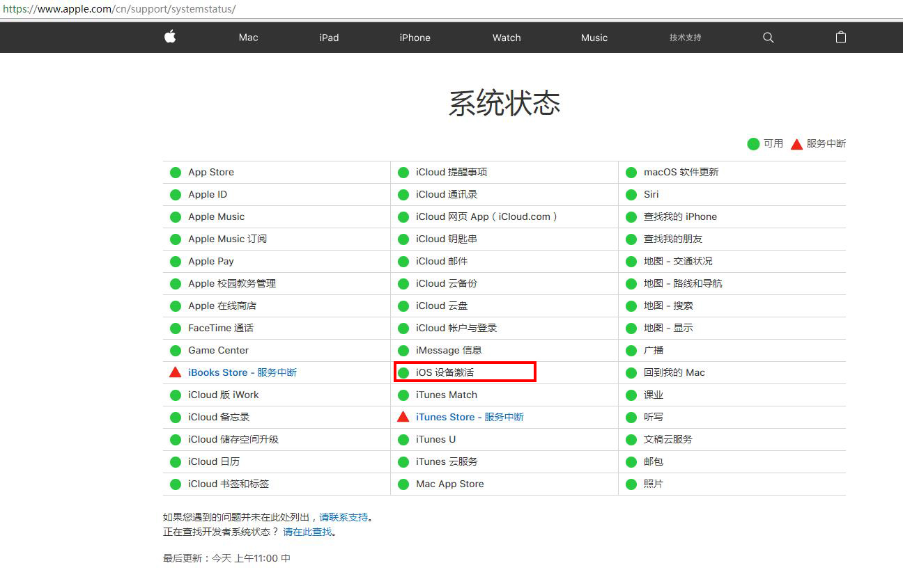
Task: Click the green status dot beside 照片
Action: click(x=631, y=484)
